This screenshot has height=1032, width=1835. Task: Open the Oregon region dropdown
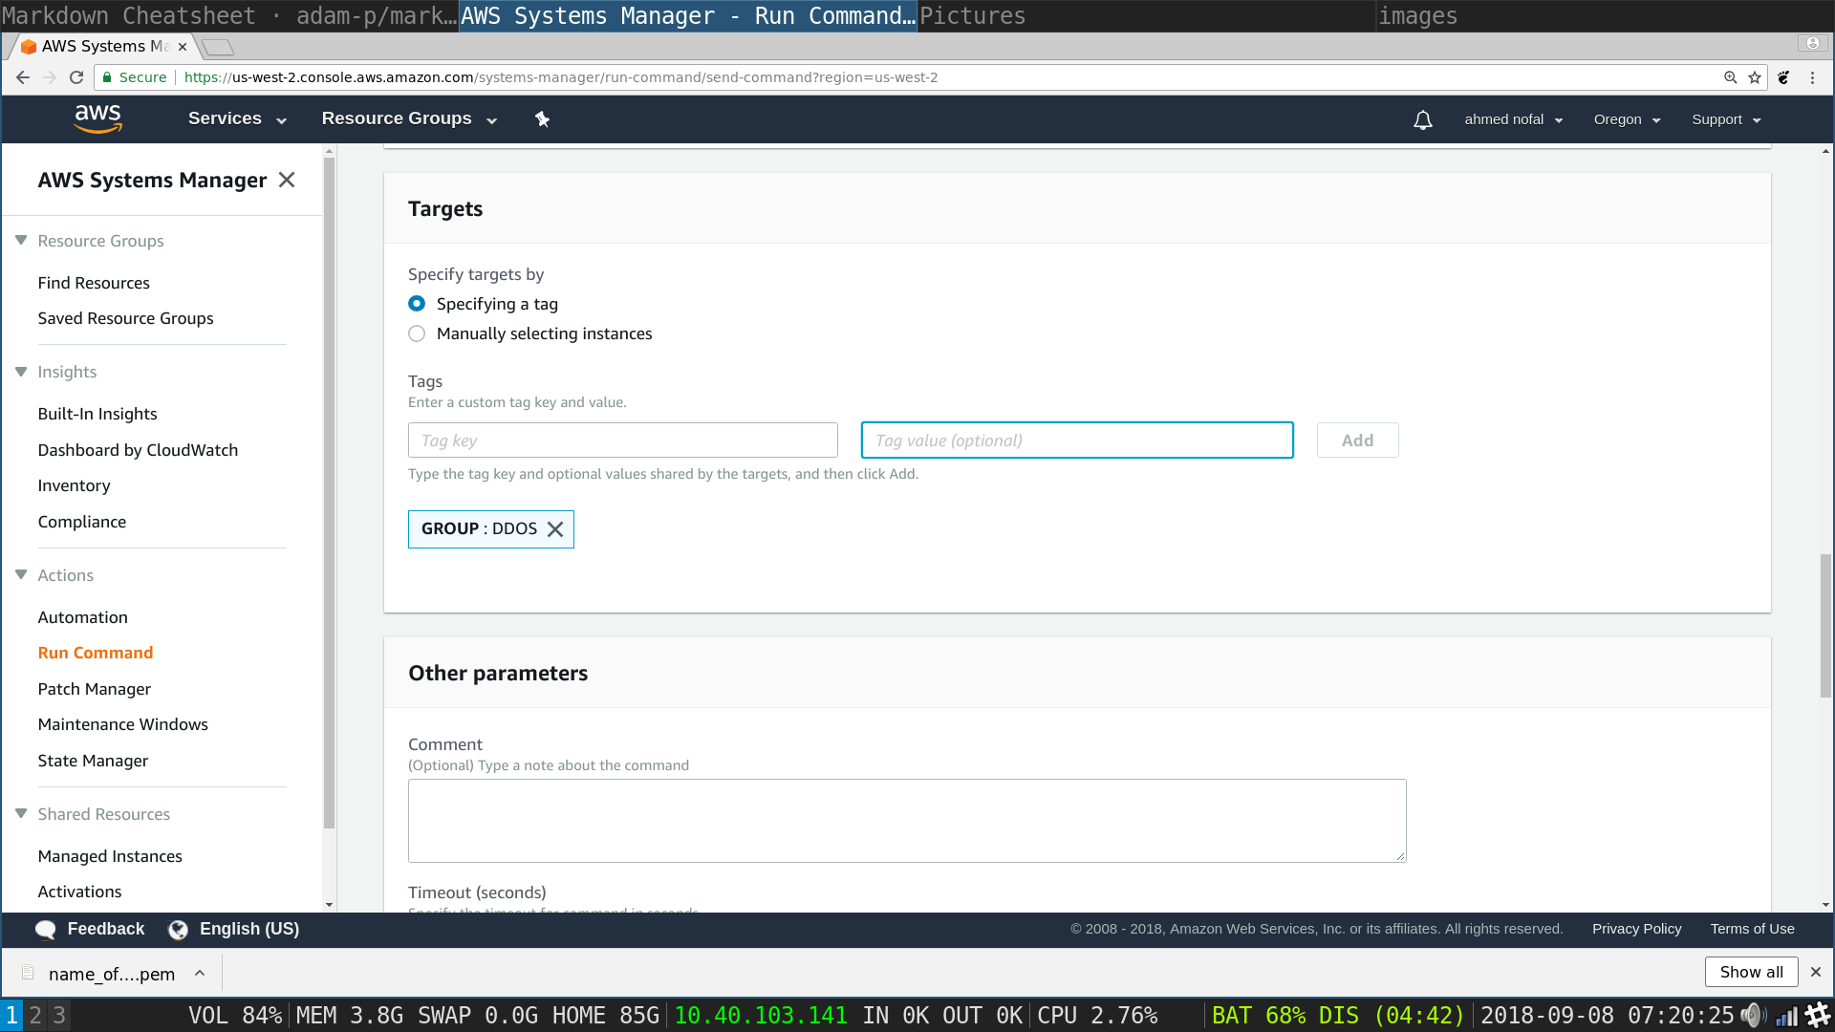pyautogui.click(x=1627, y=119)
